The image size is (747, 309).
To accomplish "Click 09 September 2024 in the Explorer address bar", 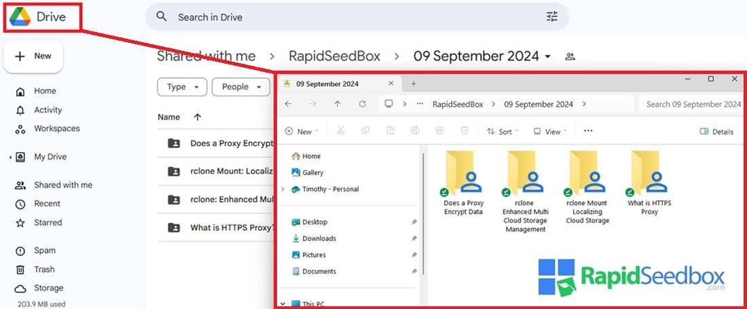I will pos(539,104).
